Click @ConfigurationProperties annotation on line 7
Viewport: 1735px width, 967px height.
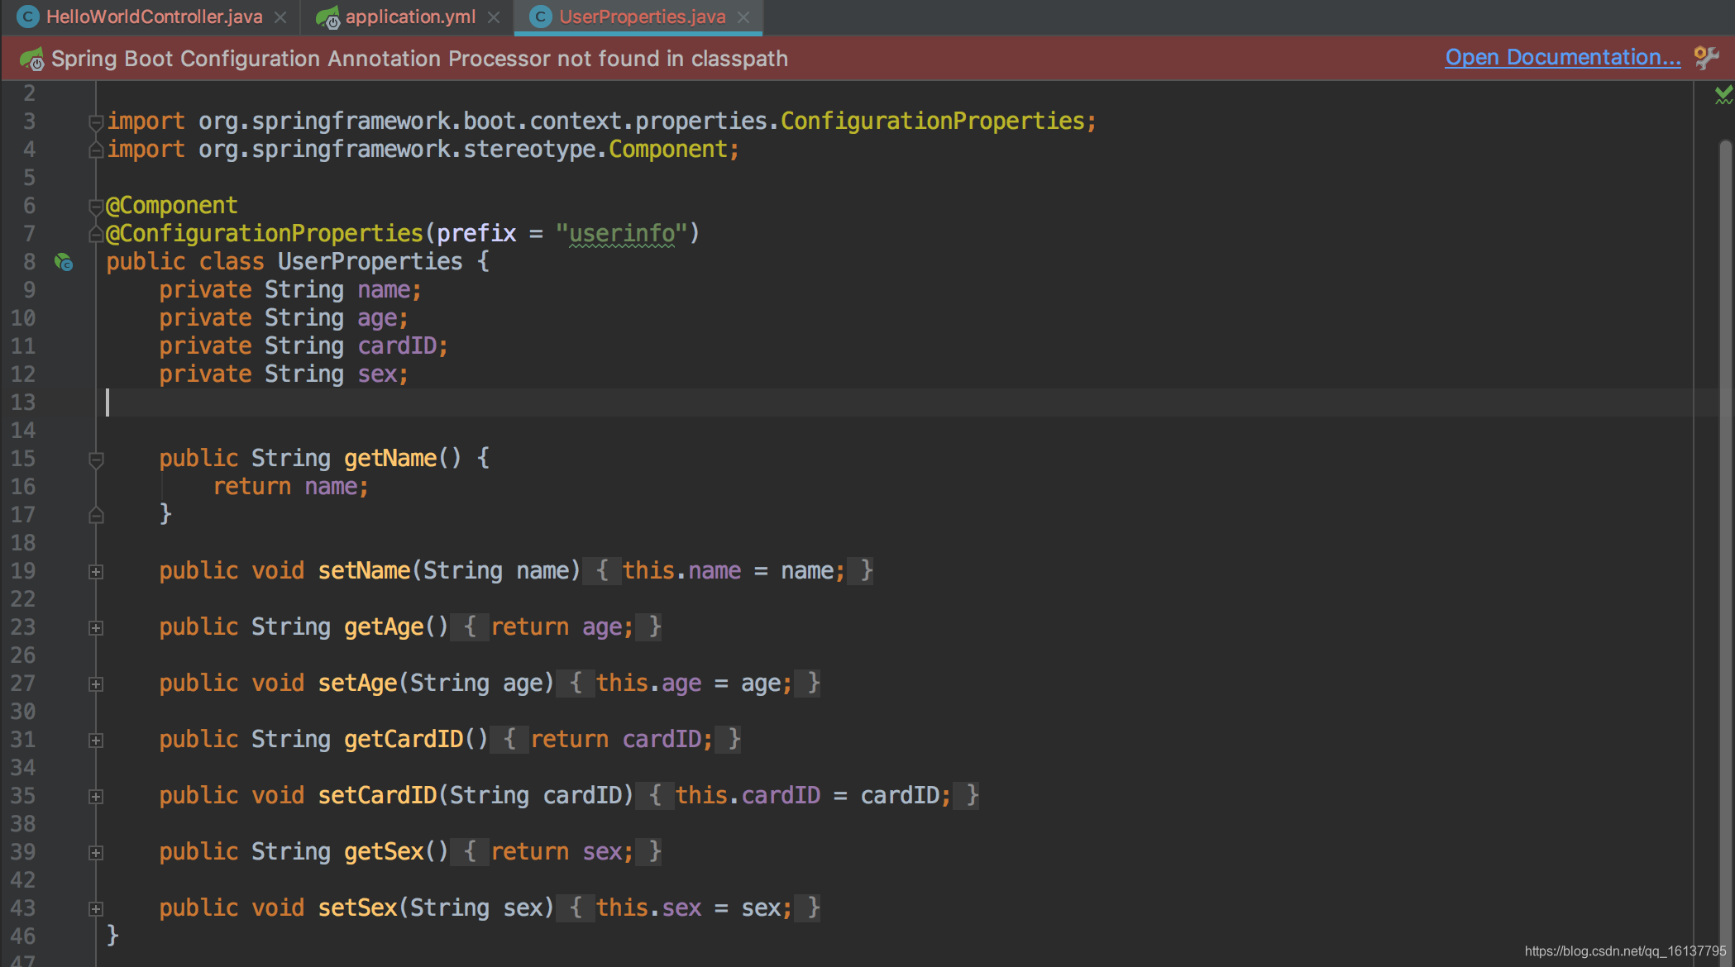[x=265, y=234]
